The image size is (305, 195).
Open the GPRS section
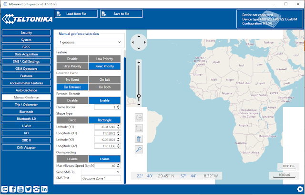point(26,47)
